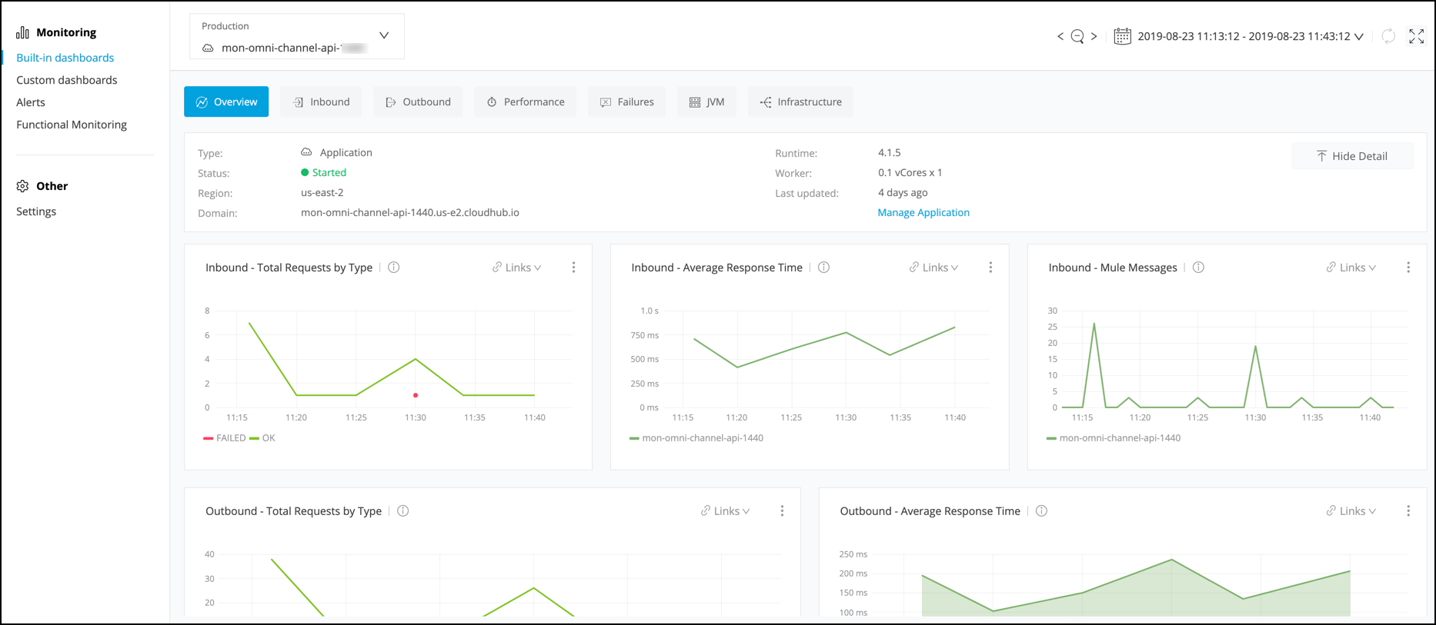Click the red failed data point at 11:30

click(x=416, y=395)
